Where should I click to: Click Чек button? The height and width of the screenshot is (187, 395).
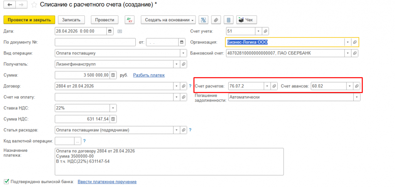(246, 20)
